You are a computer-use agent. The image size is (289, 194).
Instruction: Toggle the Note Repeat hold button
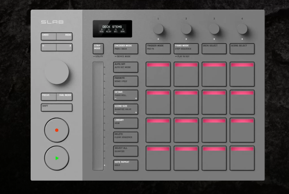click(126, 165)
